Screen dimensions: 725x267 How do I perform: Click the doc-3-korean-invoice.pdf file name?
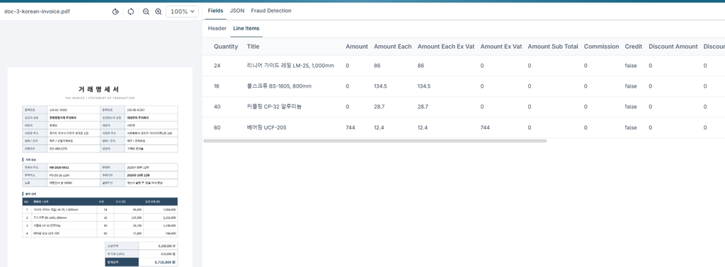pos(37,11)
